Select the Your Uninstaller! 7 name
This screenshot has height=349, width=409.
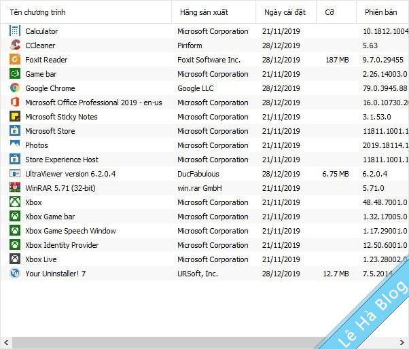pos(55,274)
